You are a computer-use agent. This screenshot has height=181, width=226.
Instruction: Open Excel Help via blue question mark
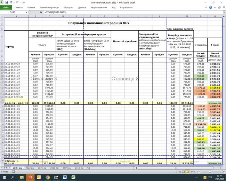pyautogui.click(x=210, y=8)
